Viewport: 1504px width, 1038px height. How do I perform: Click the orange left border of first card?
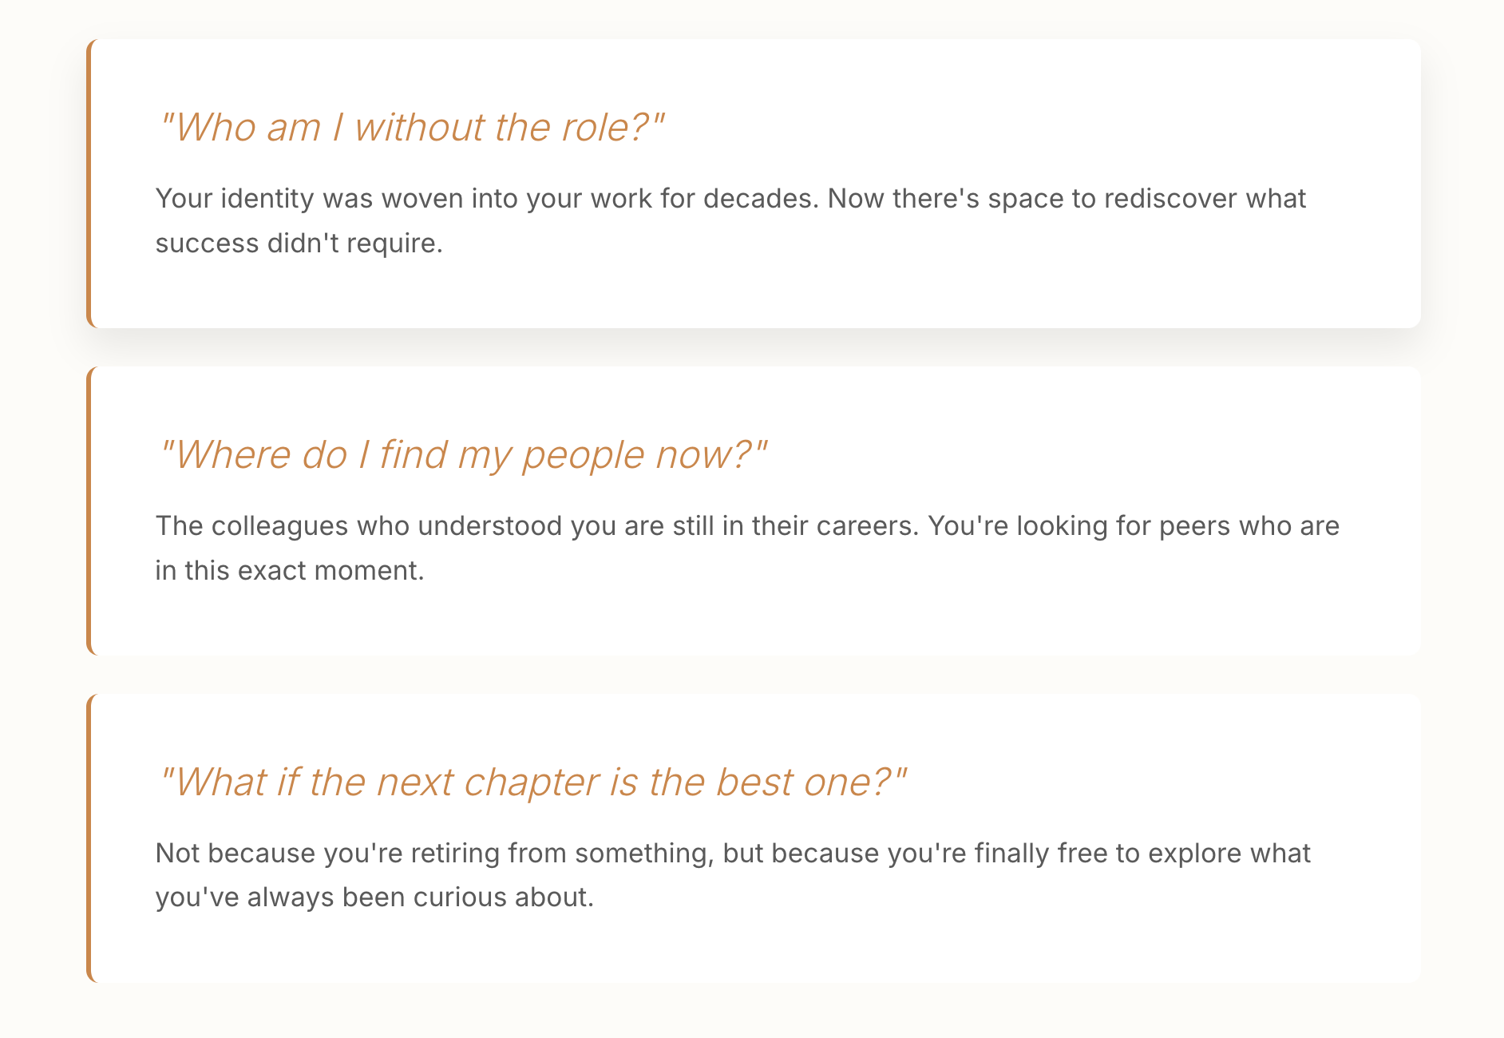89,184
